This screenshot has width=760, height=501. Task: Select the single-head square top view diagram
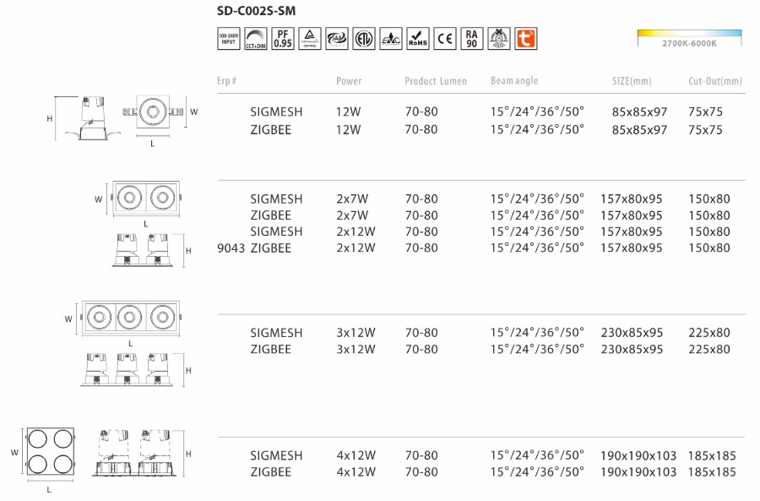[153, 112]
